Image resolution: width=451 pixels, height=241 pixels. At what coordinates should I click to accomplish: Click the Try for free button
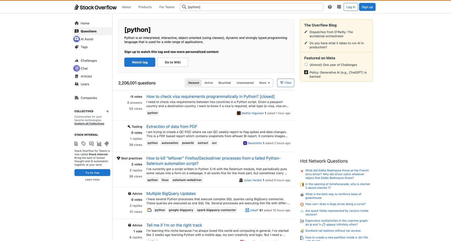pyautogui.click(x=92, y=173)
